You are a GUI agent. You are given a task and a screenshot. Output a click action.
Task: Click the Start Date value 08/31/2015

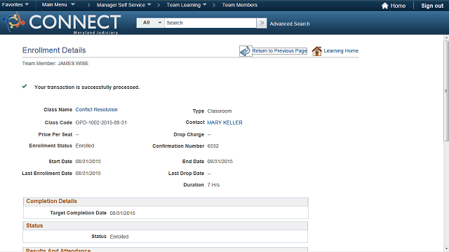88,162
